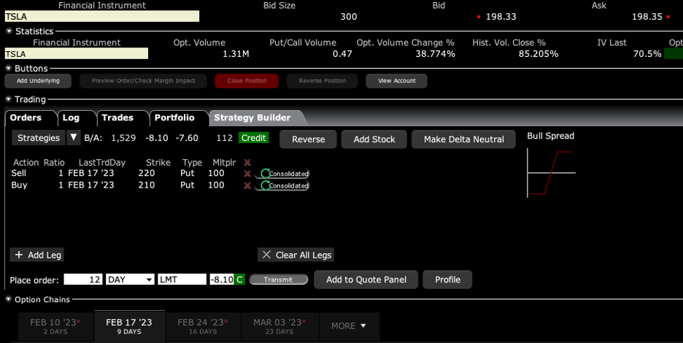This screenshot has height=343, width=683.
Task: Collapse the Statistics section
Action: 9,31
